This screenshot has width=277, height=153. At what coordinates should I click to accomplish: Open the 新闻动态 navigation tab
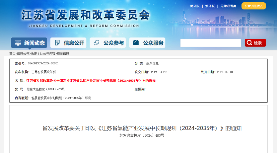(29, 43)
